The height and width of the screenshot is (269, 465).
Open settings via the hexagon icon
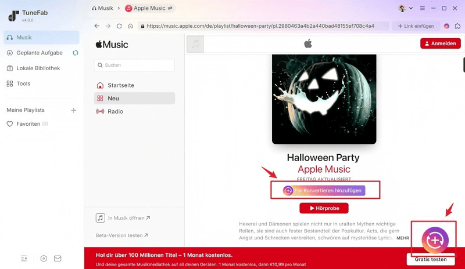coord(44,259)
